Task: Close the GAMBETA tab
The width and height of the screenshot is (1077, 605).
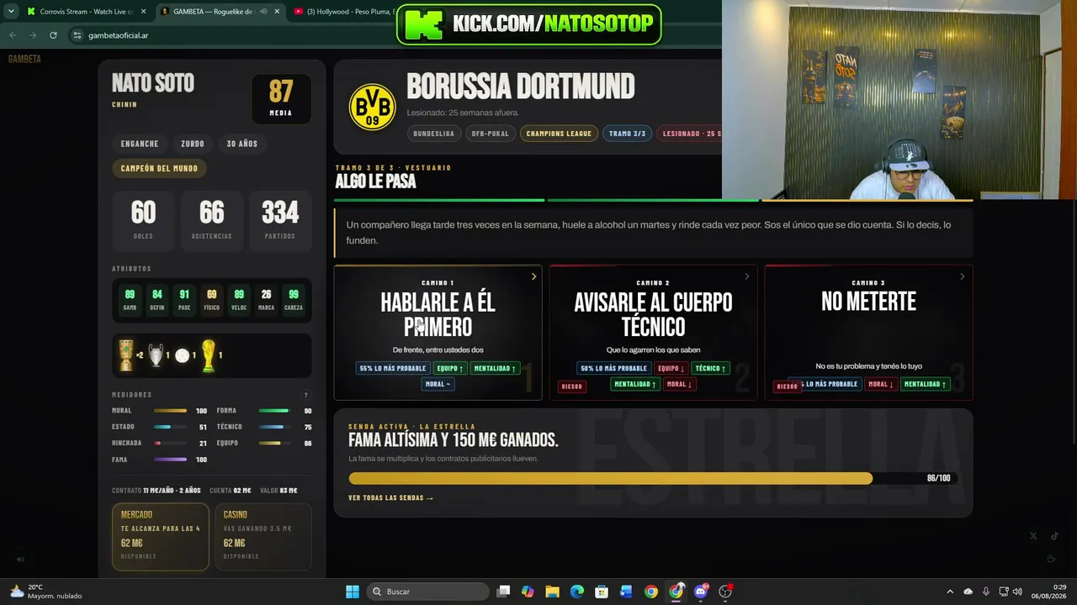Action: tap(277, 12)
